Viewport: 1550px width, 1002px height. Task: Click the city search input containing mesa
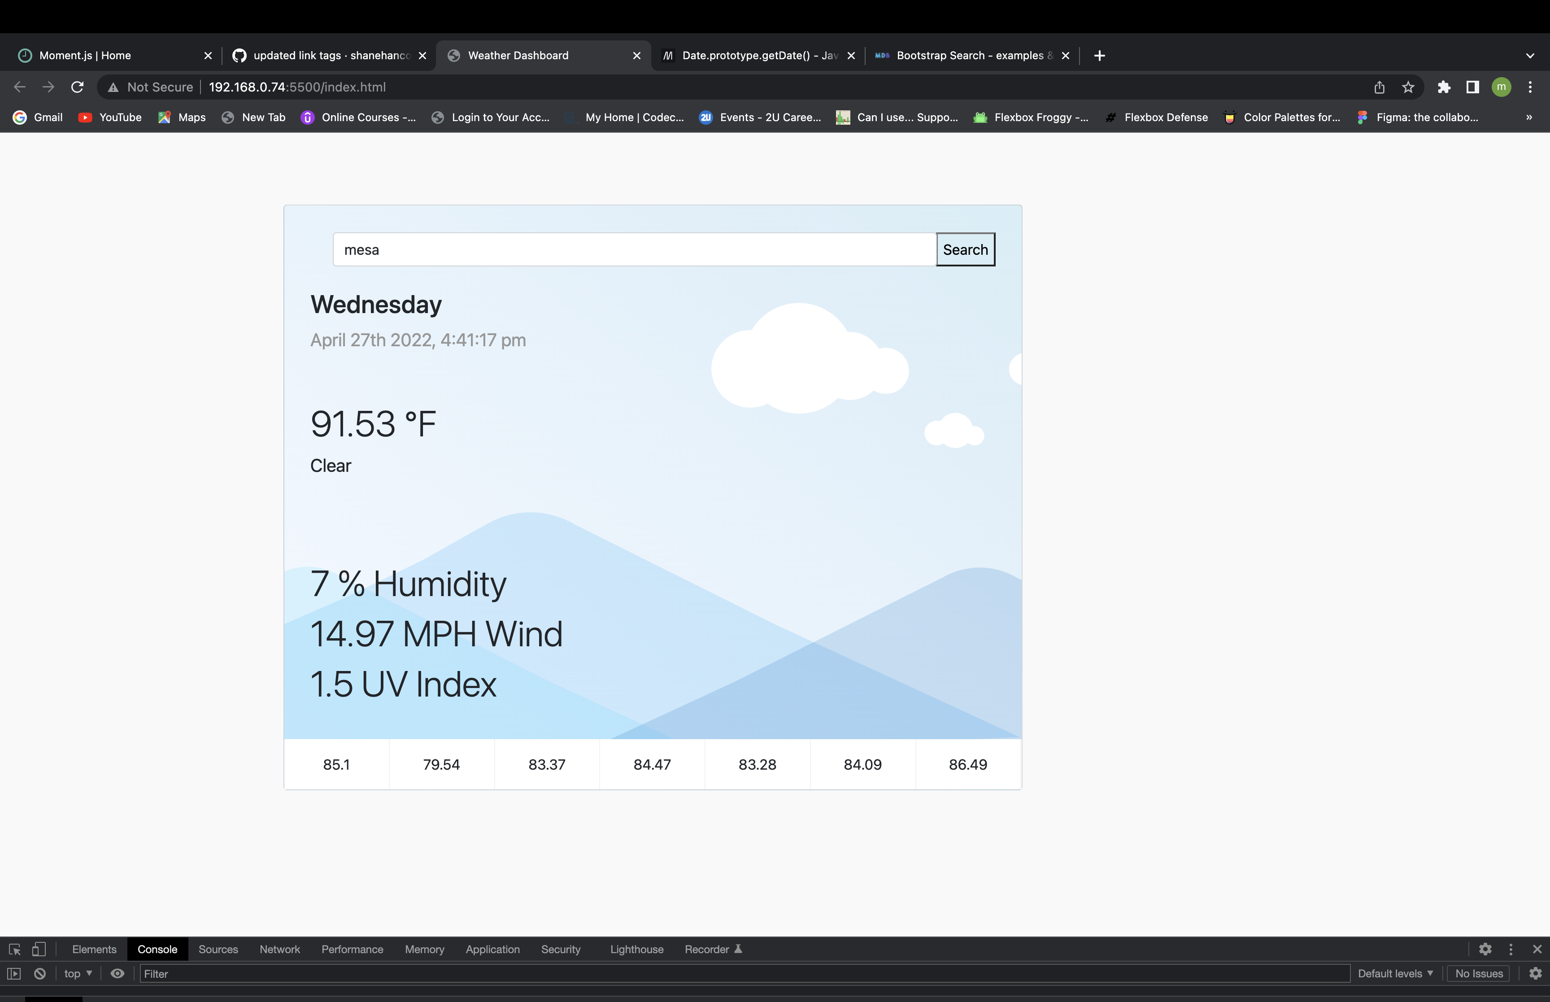634,250
